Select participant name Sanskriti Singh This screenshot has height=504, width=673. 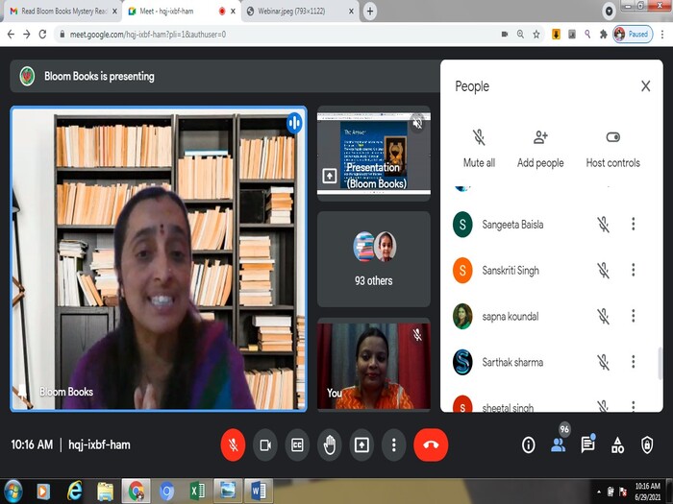[x=511, y=271]
